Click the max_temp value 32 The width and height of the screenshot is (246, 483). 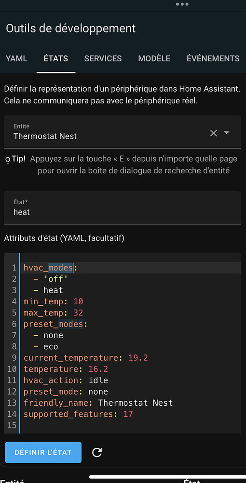click(x=79, y=313)
